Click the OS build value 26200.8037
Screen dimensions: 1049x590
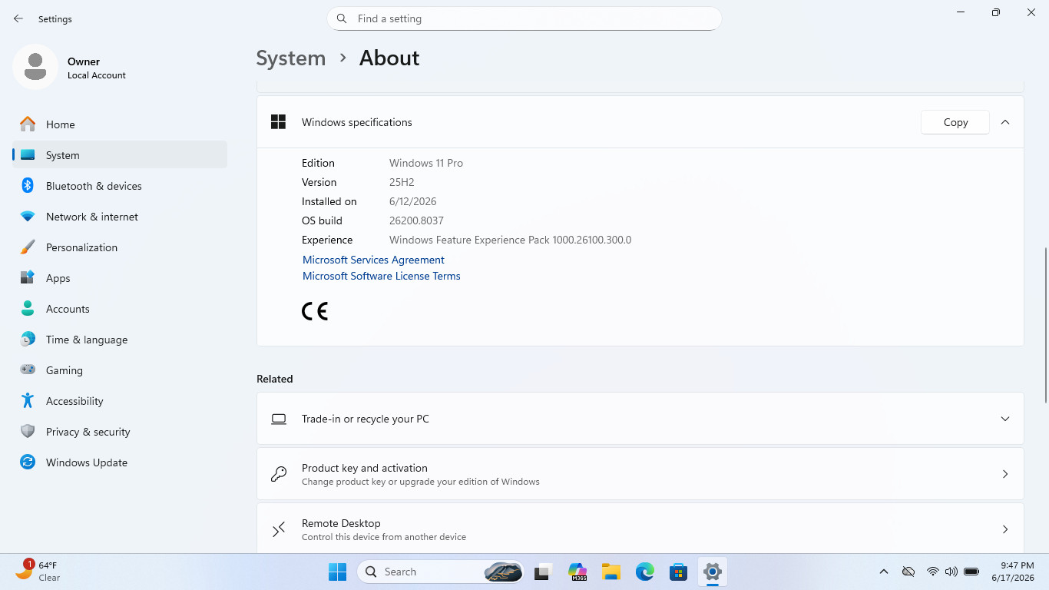[416, 220]
